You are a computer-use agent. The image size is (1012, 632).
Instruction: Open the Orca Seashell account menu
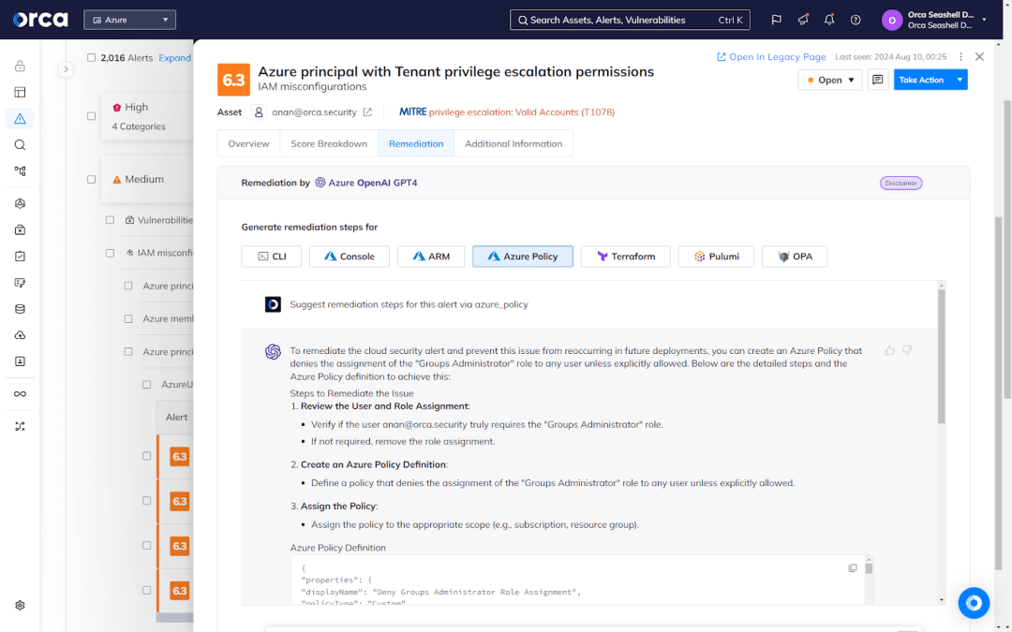[x=934, y=20]
